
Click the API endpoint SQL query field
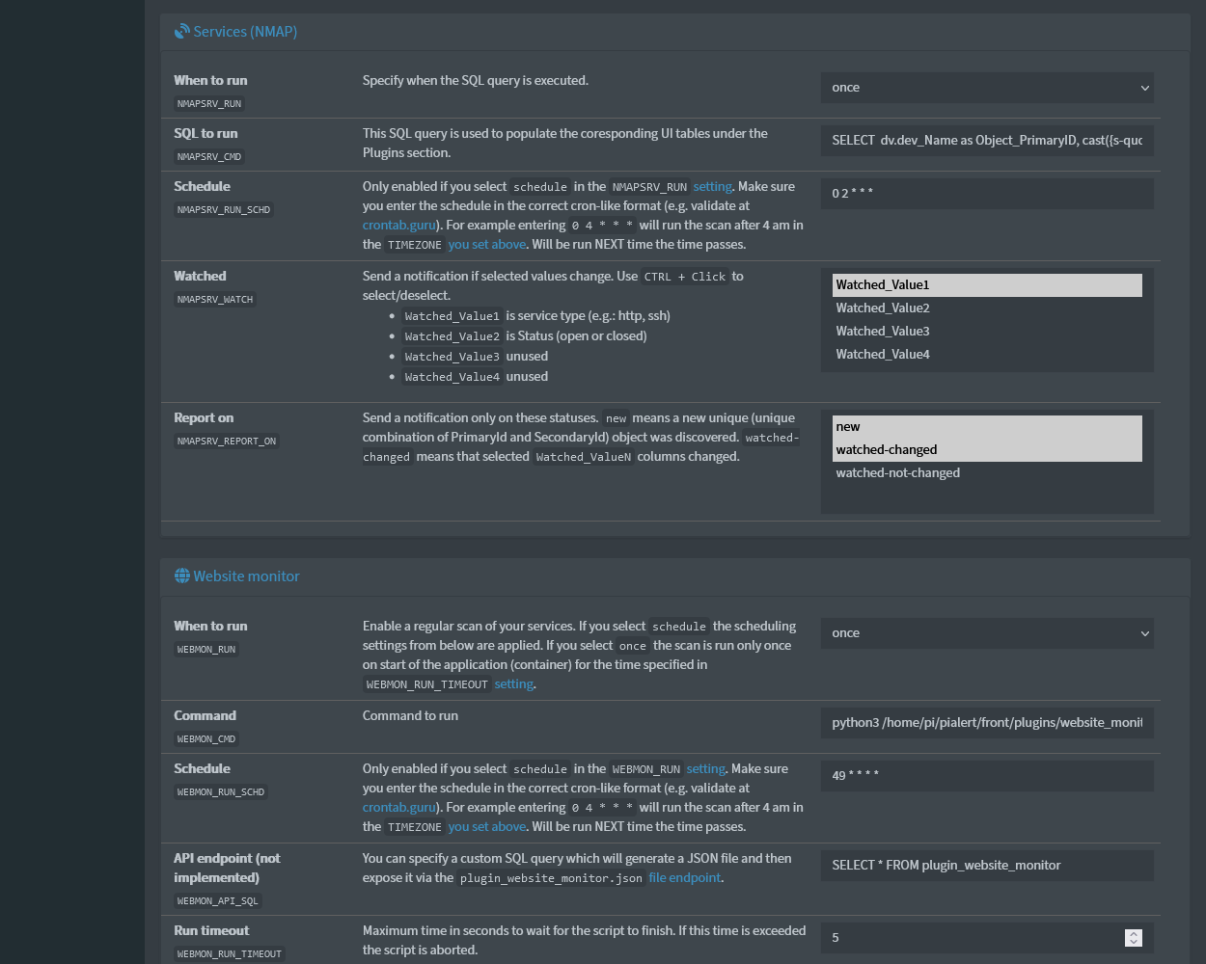986,866
